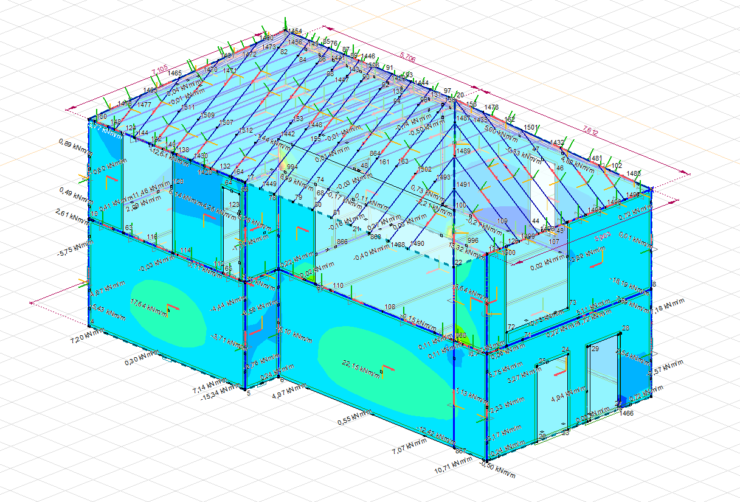
Task: Select node 73 beside right window
Action: tap(573, 302)
